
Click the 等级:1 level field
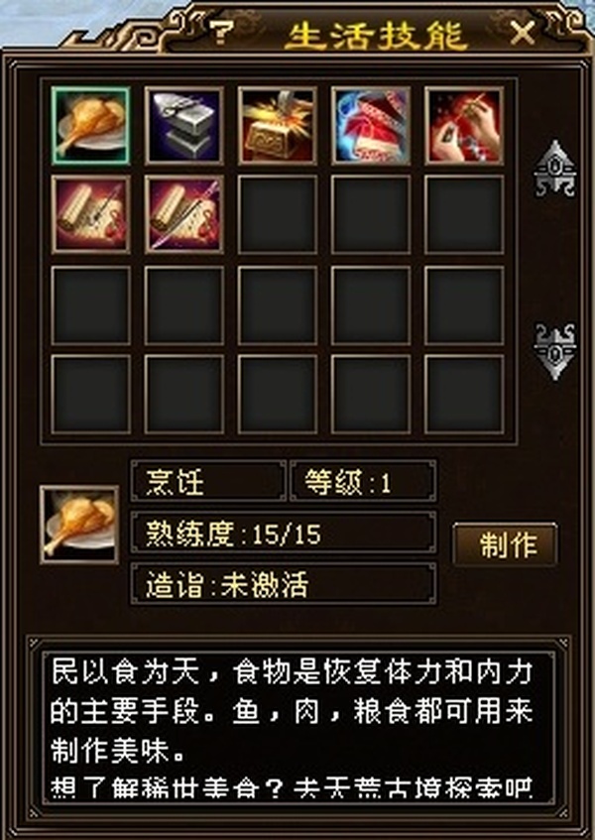363,481
